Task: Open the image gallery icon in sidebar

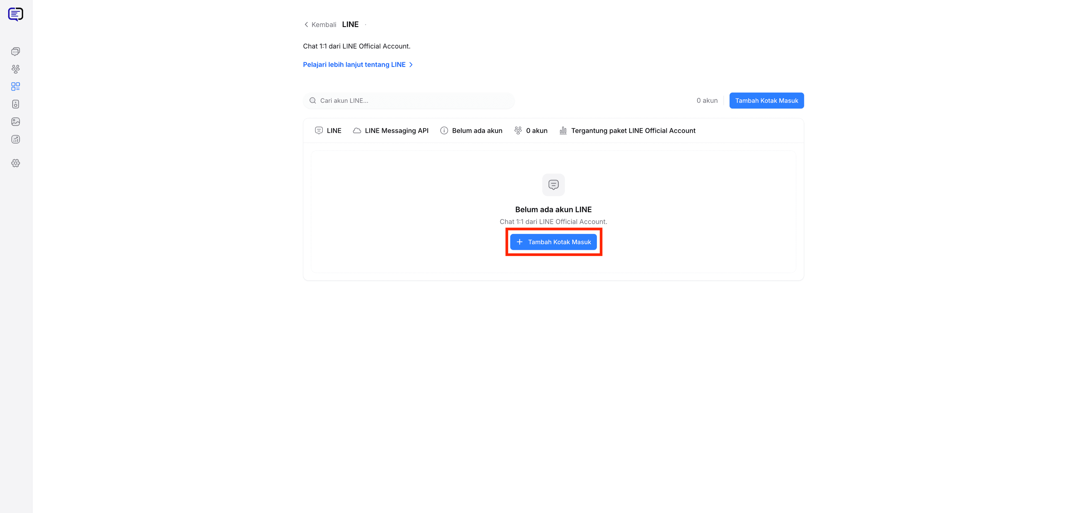Action: (x=15, y=121)
